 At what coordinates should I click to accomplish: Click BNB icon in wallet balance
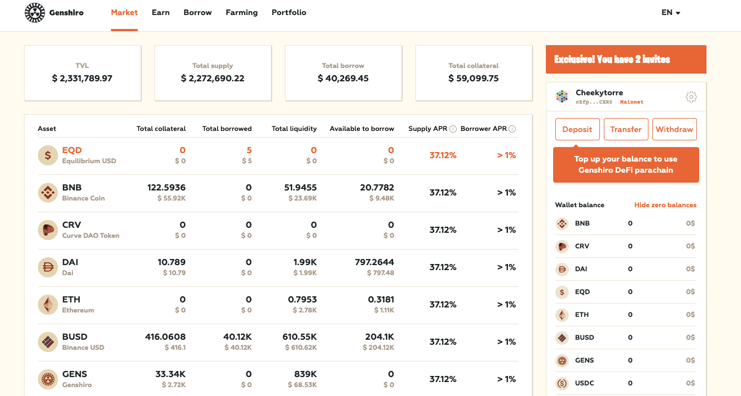562,223
